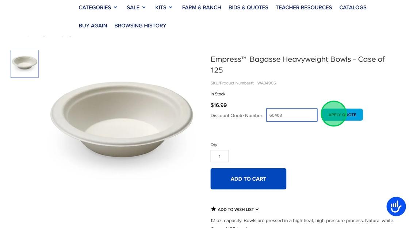View Browsing History
Viewport: 409px width, 228px height.
click(140, 25)
